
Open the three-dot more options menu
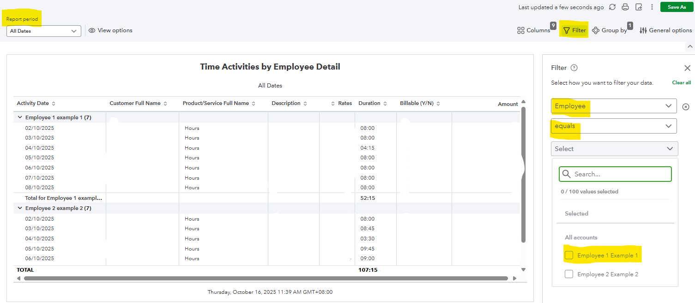(652, 7)
